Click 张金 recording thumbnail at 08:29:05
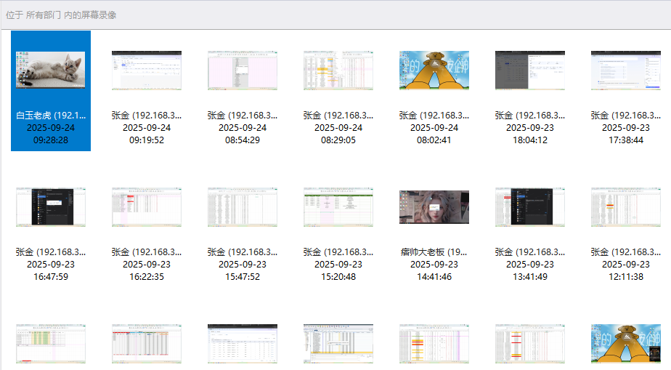This screenshot has width=671, height=370. pos(338,71)
